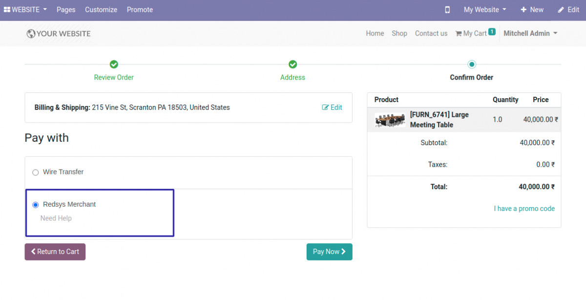Click the 'I have a promo code' link
This screenshot has height=300, width=586.
tap(524, 209)
